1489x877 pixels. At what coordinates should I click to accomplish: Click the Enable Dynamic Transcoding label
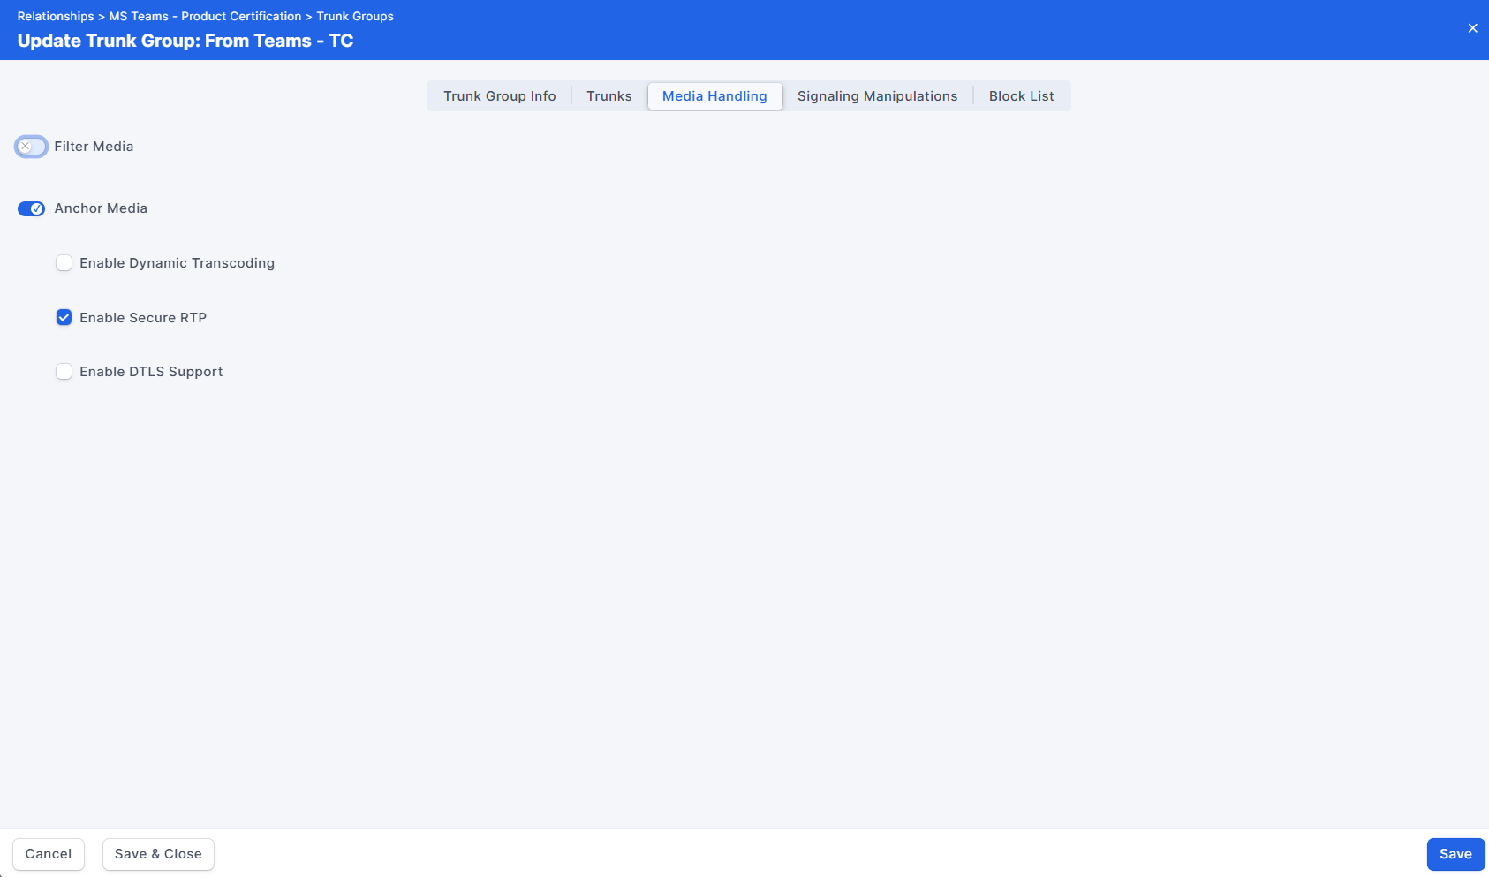tap(177, 263)
